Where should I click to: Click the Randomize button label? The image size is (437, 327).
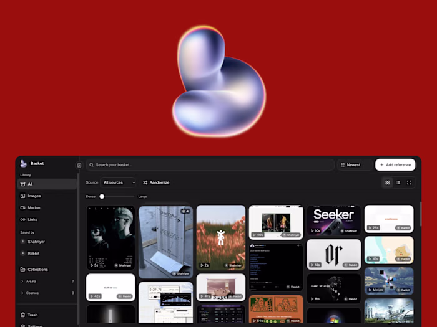159,182
